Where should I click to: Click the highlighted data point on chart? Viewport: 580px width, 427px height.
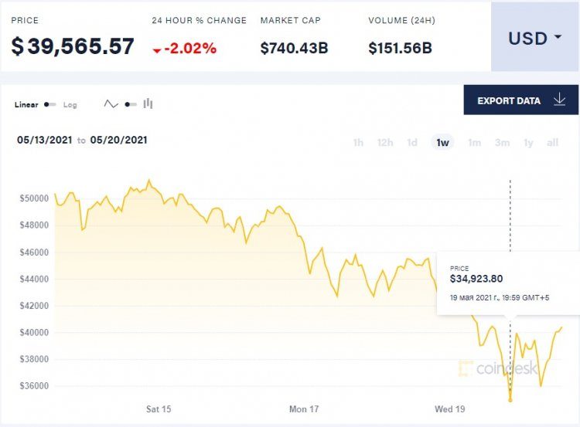(510, 399)
